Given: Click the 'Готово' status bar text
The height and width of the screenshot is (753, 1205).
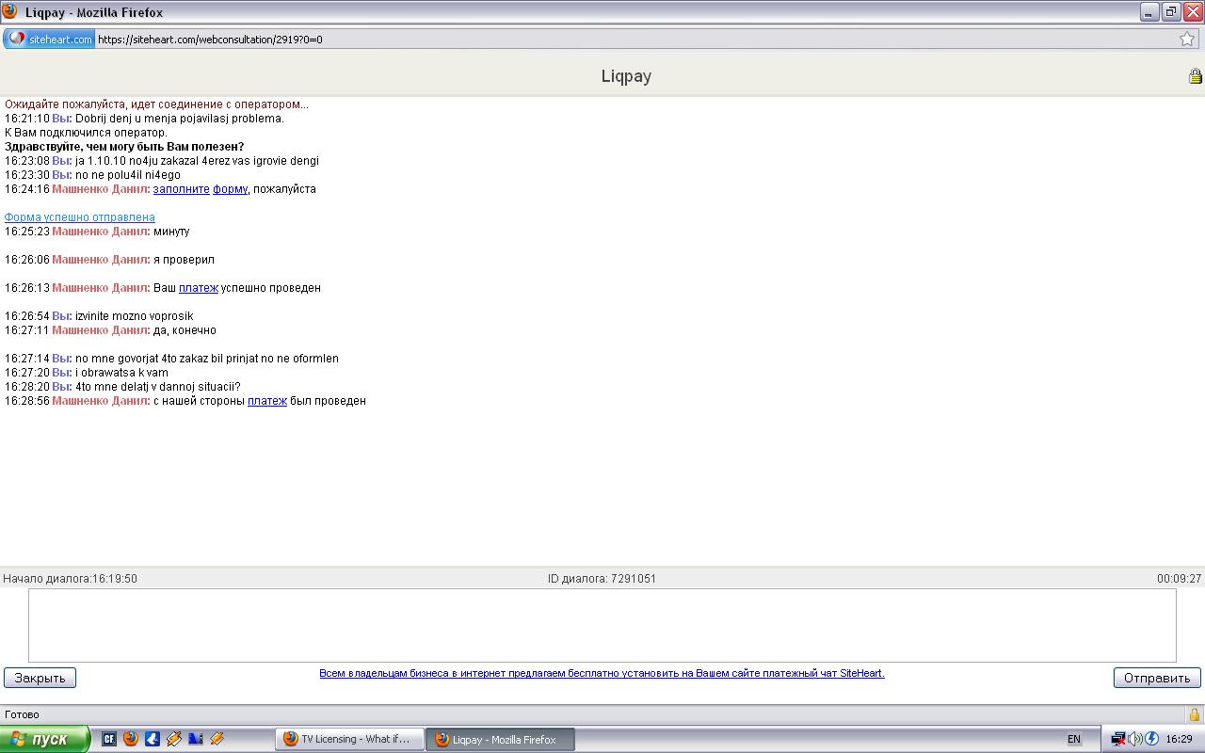Looking at the screenshot, I should click(22, 714).
